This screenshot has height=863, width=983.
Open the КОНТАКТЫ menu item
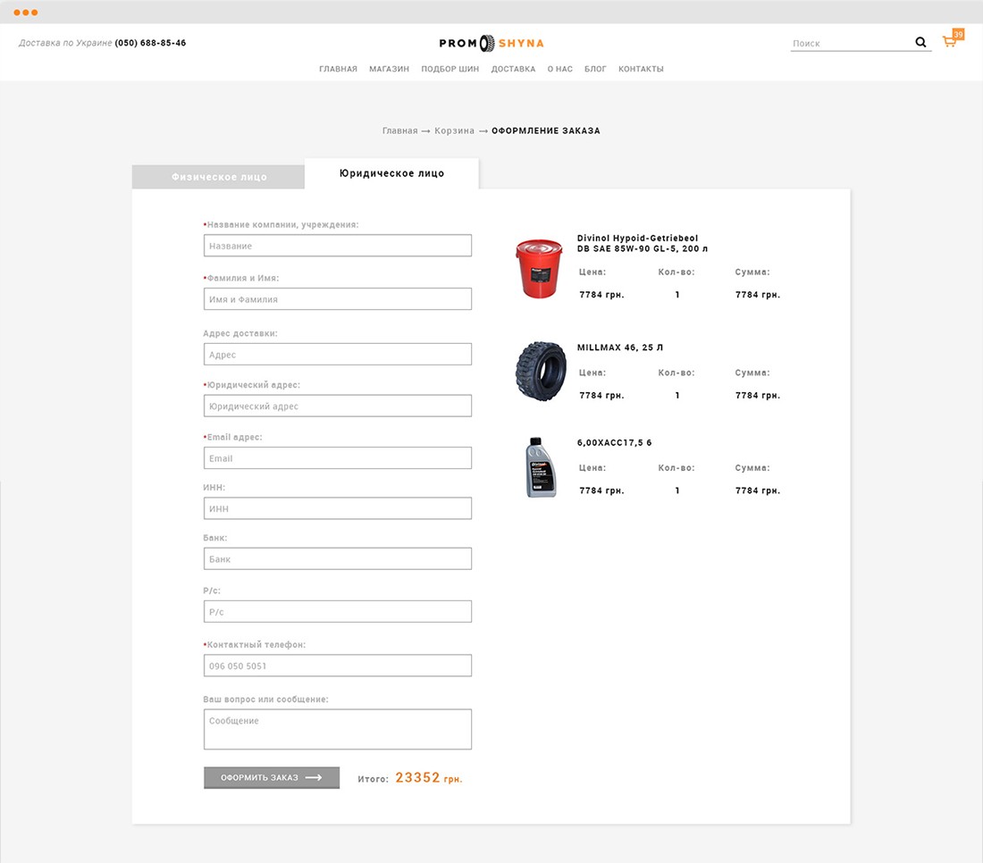[x=641, y=69]
